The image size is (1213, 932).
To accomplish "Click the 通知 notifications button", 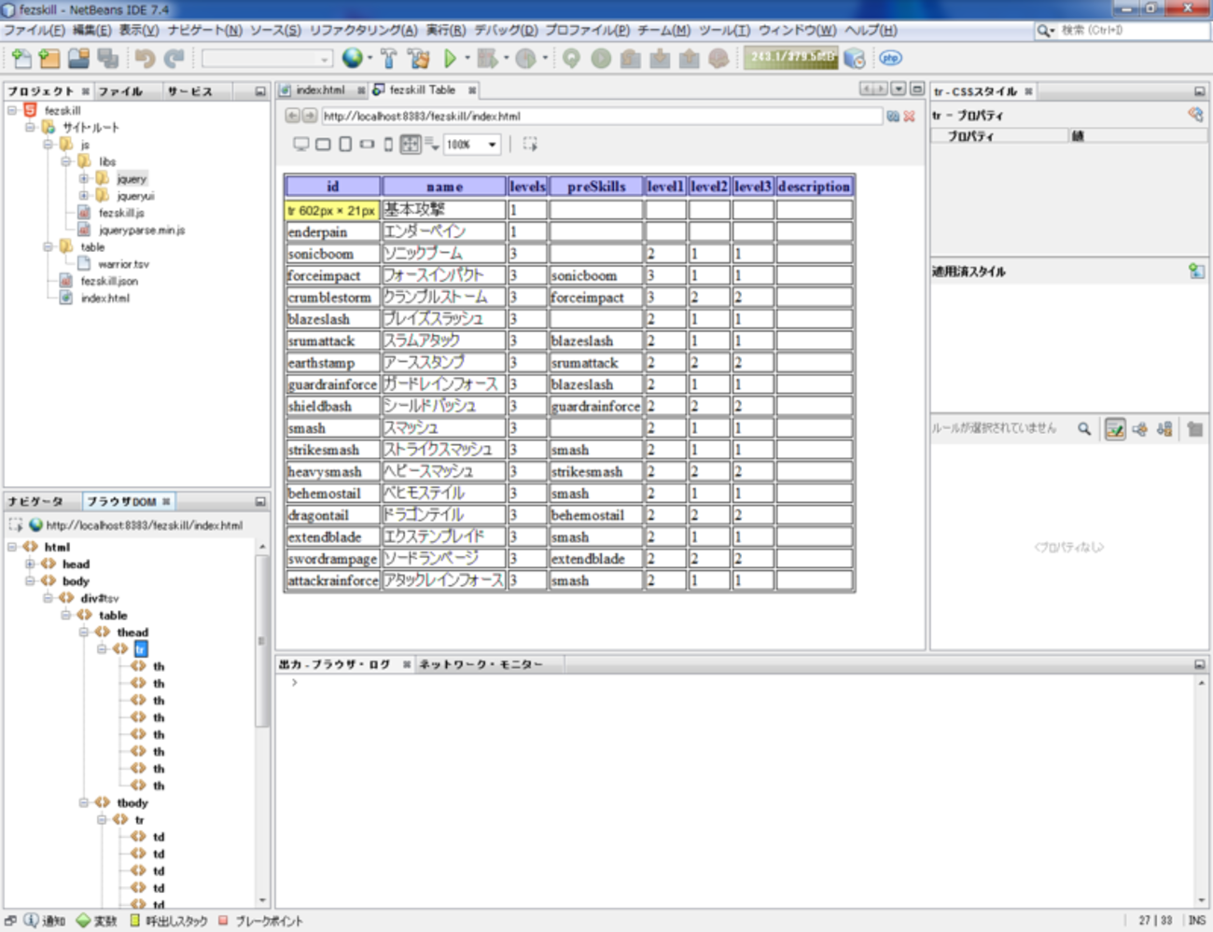I will coord(45,921).
